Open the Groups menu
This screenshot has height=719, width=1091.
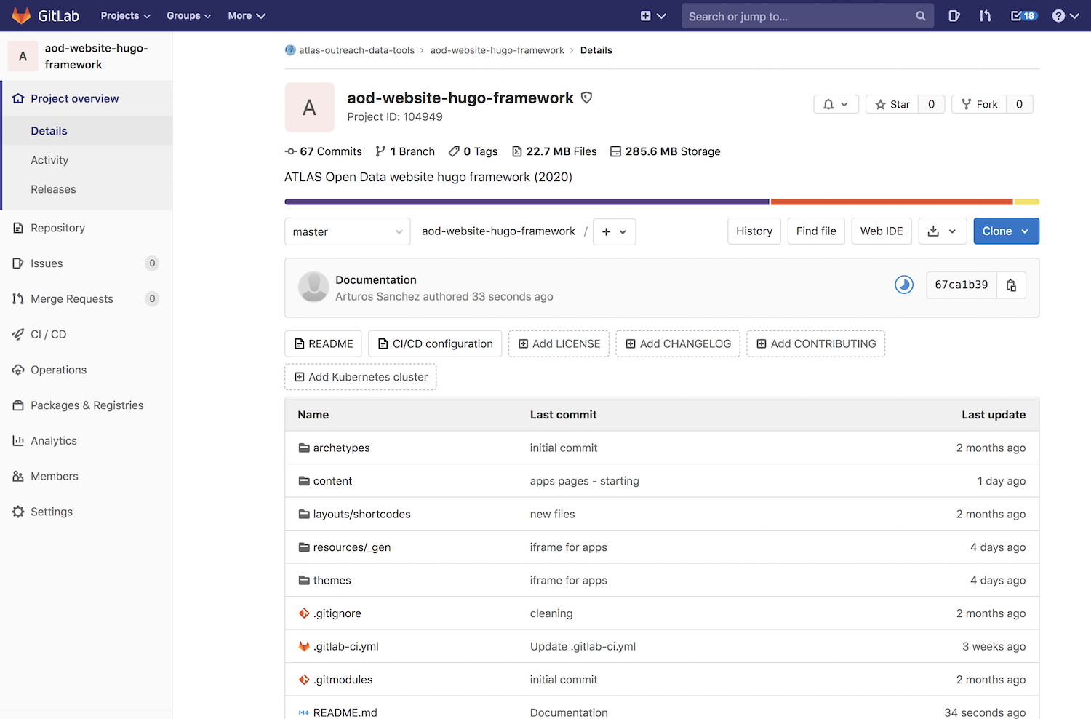tap(188, 15)
